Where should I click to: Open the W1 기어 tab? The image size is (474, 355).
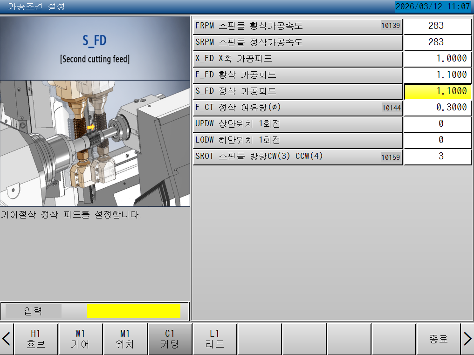[81, 339]
